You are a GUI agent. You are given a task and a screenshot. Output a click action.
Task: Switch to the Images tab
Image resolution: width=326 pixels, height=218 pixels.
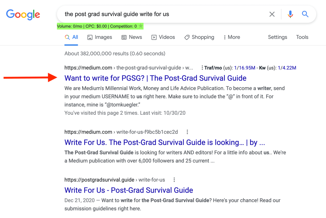(x=100, y=37)
